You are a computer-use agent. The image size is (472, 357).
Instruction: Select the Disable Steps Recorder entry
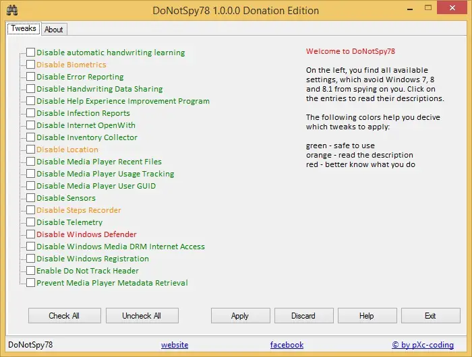(x=79, y=210)
